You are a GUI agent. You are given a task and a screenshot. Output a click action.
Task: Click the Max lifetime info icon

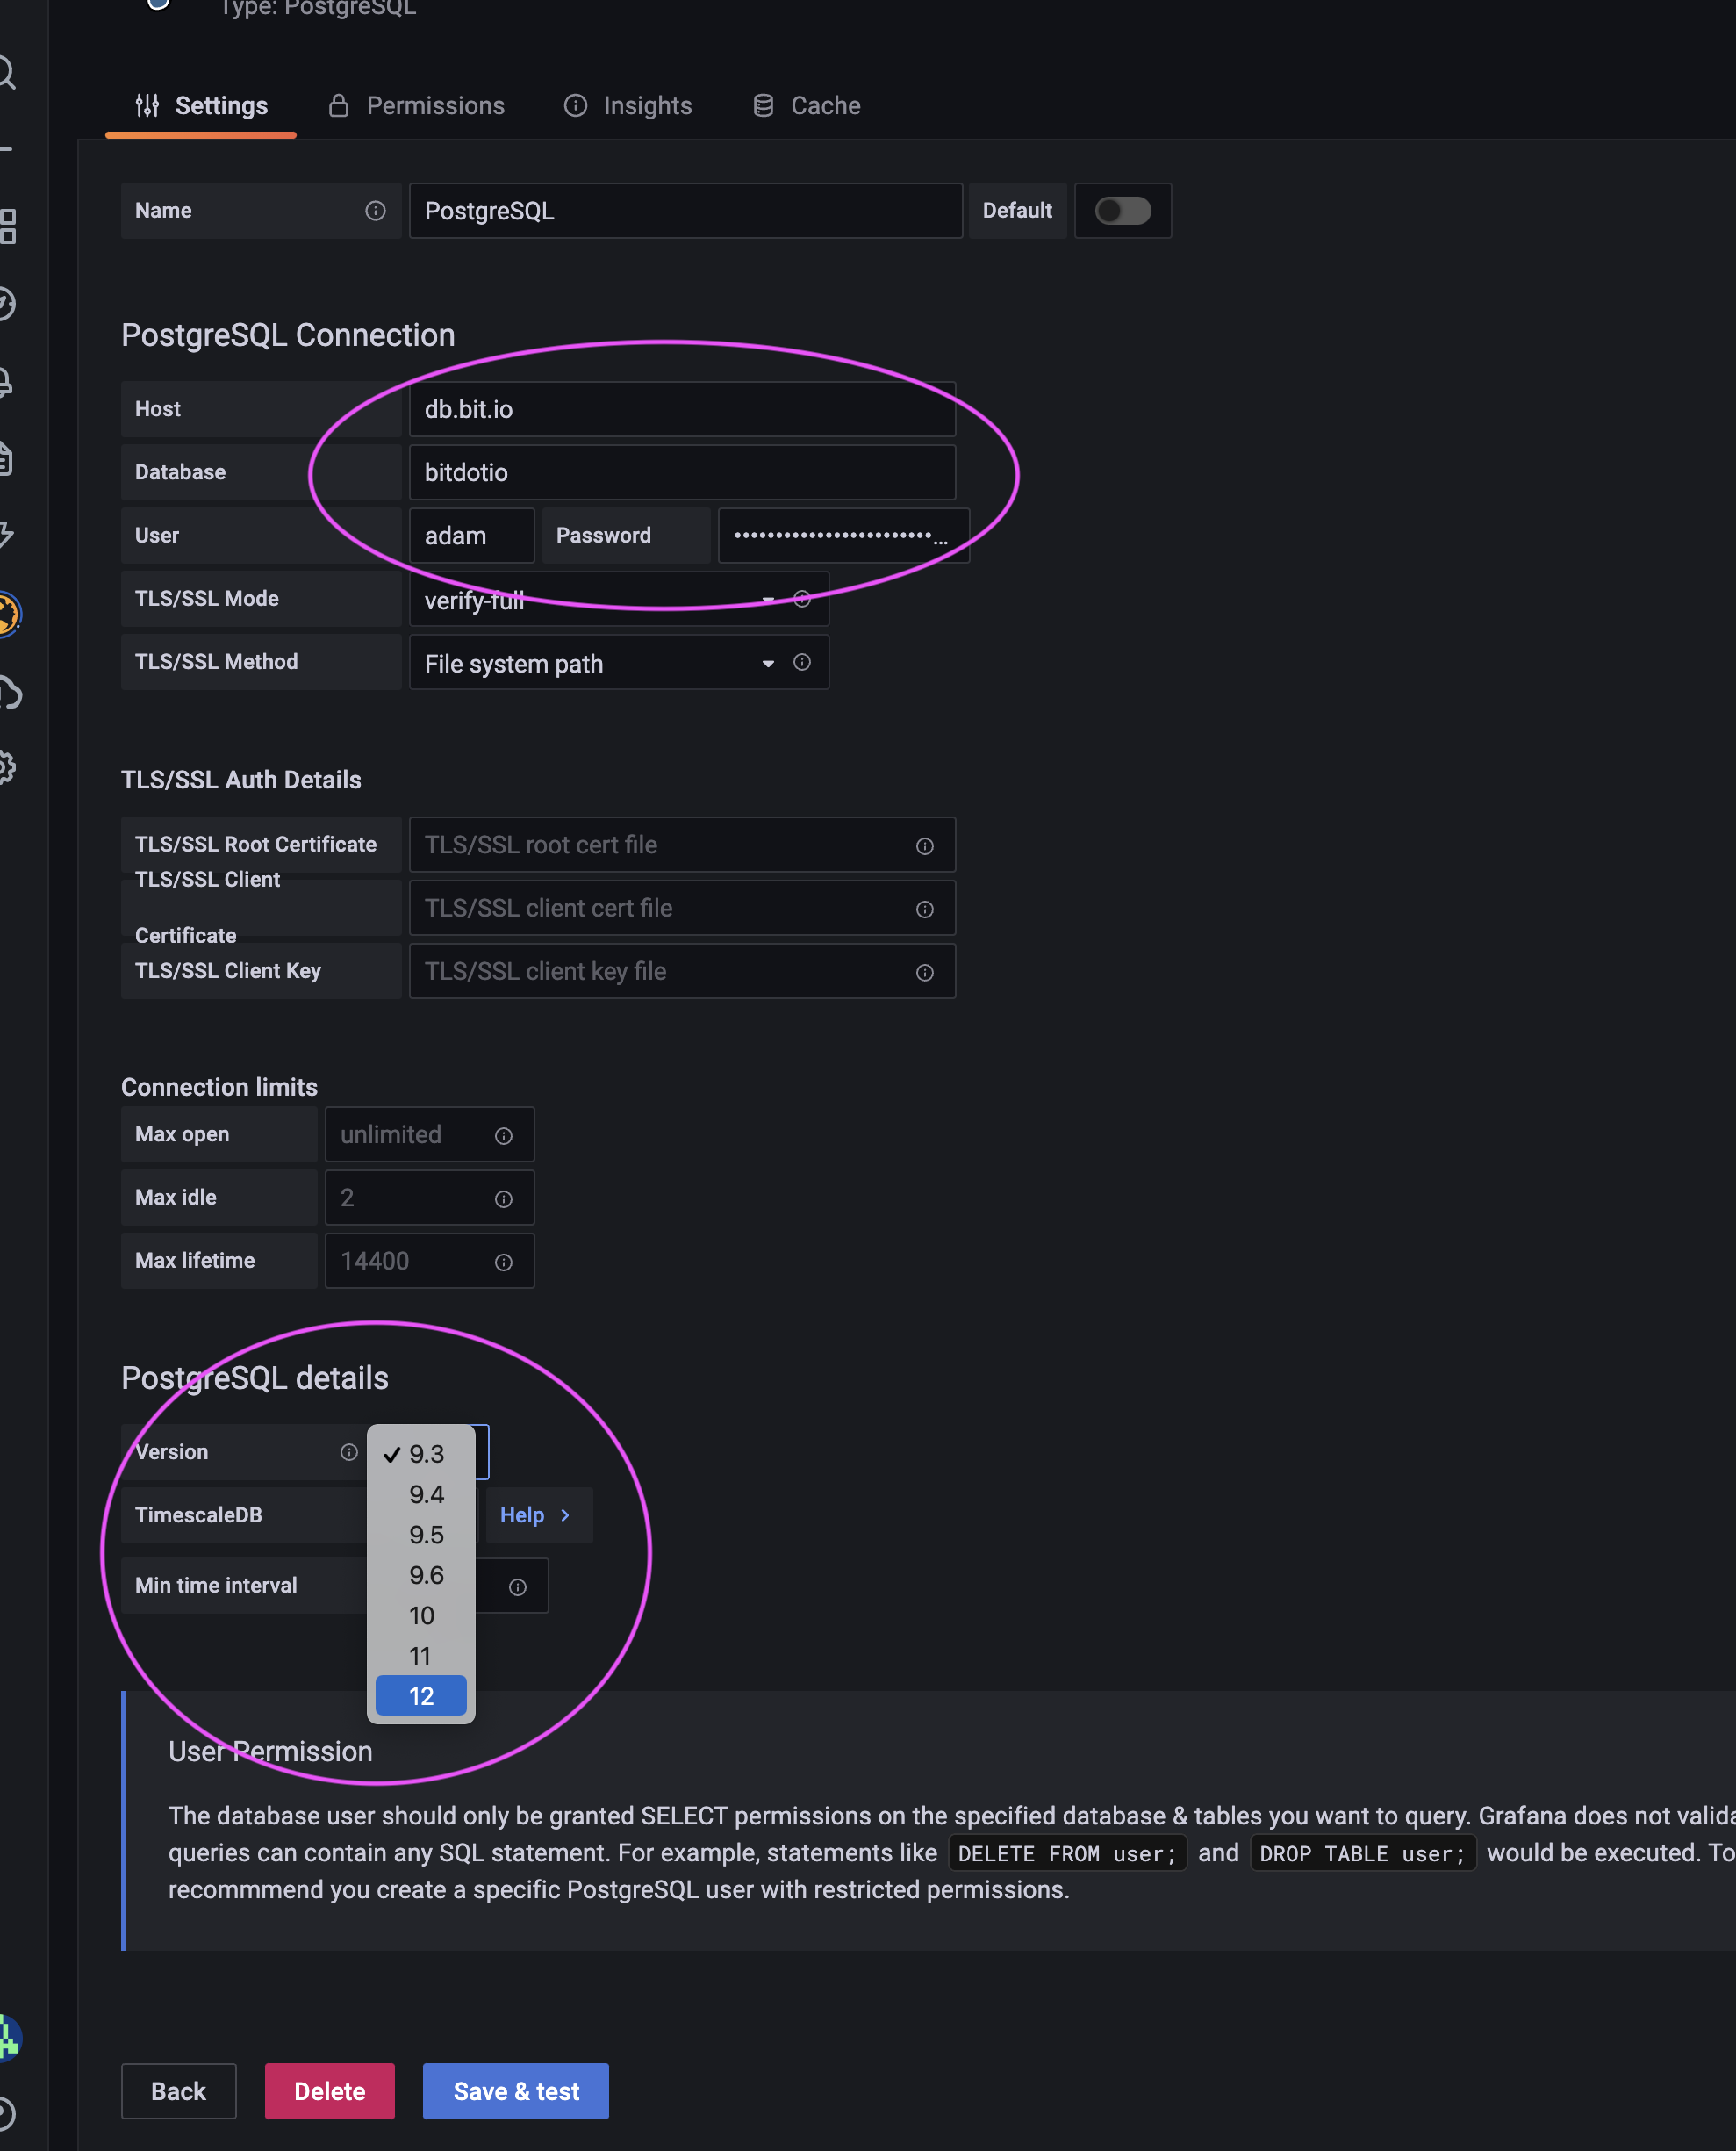pos(503,1263)
